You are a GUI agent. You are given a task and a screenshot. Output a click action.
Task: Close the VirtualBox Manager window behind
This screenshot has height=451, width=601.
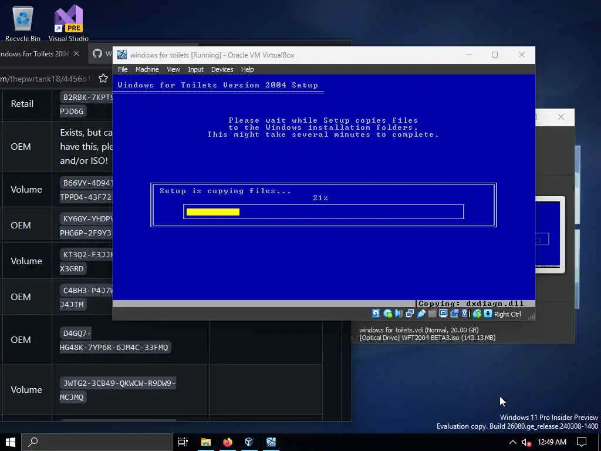tap(561, 117)
